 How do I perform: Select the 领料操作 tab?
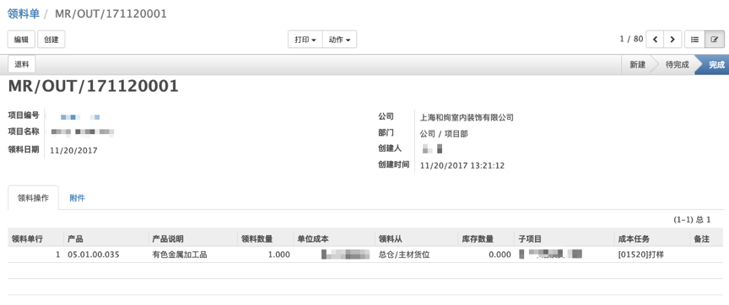33,198
